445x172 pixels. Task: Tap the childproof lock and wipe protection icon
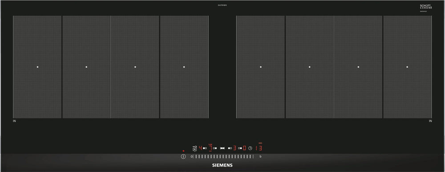[x=195, y=148]
